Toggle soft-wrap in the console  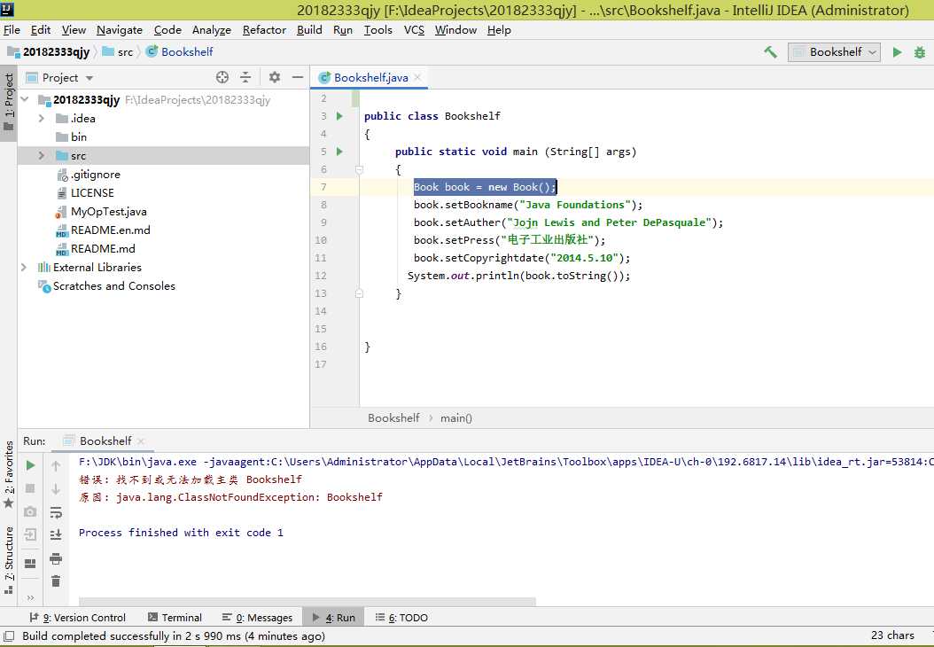pos(56,511)
